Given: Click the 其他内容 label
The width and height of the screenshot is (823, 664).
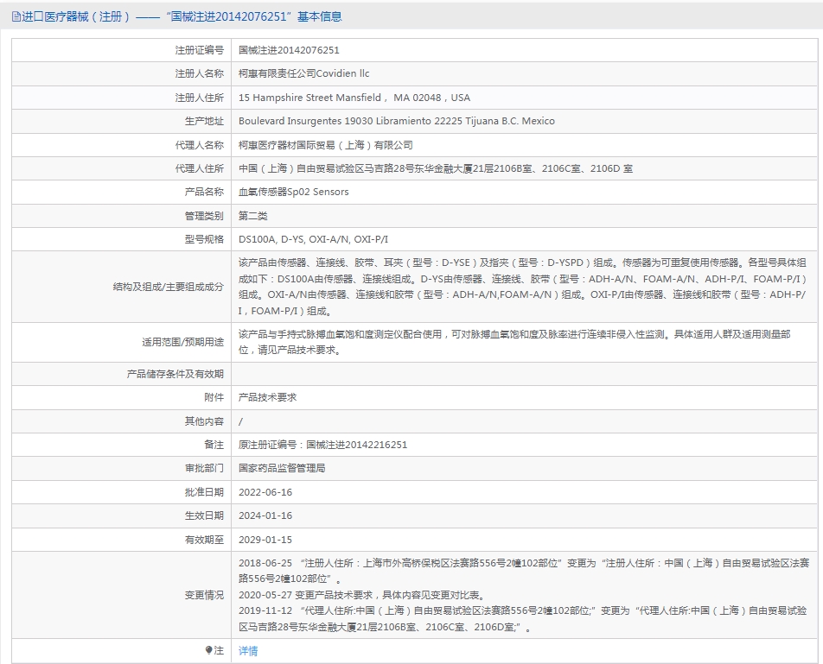Looking at the screenshot, I should 204,421.
